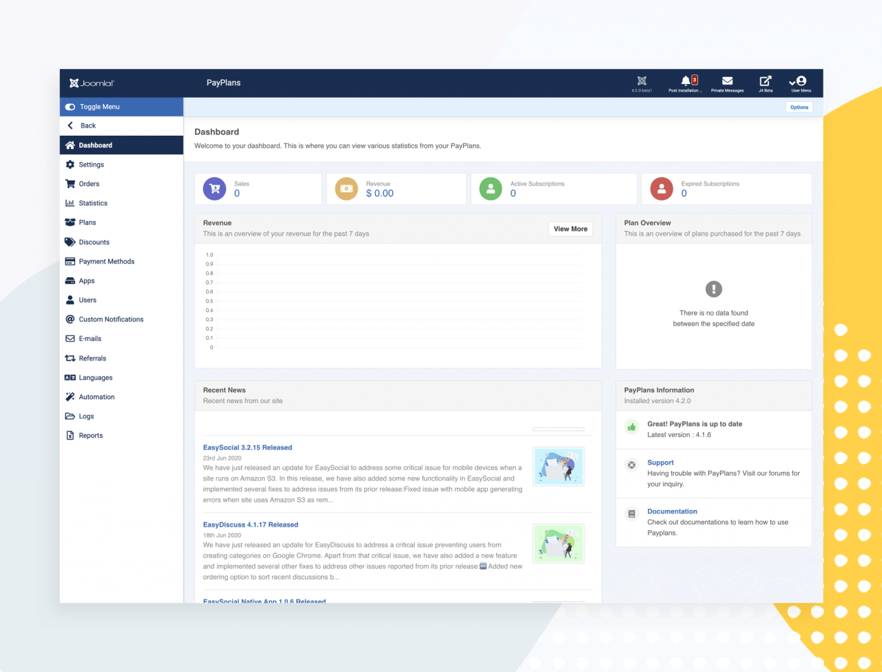
Task: Click the EasySocial 3.2.15 news thumbnail
Action: pos(558,467)
